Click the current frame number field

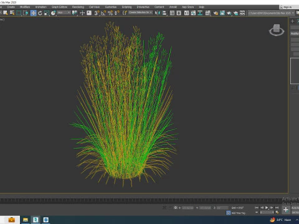click(x=267, y=212)
